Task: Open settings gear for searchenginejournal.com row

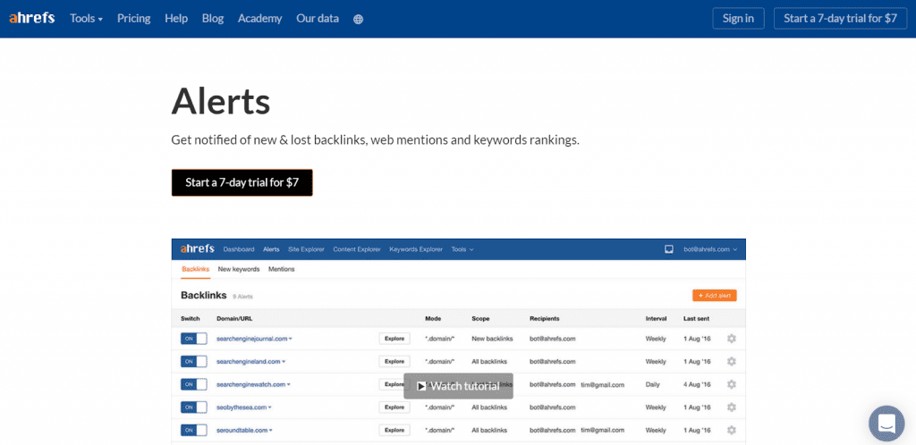Action: click(732, 339)
